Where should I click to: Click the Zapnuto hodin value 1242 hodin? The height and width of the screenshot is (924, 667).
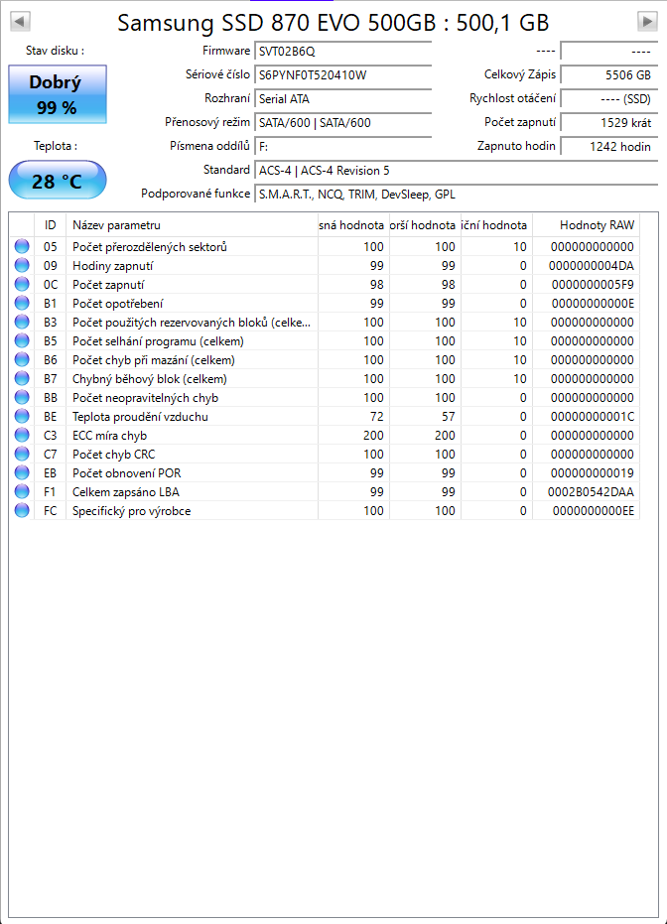coord(609,146)
